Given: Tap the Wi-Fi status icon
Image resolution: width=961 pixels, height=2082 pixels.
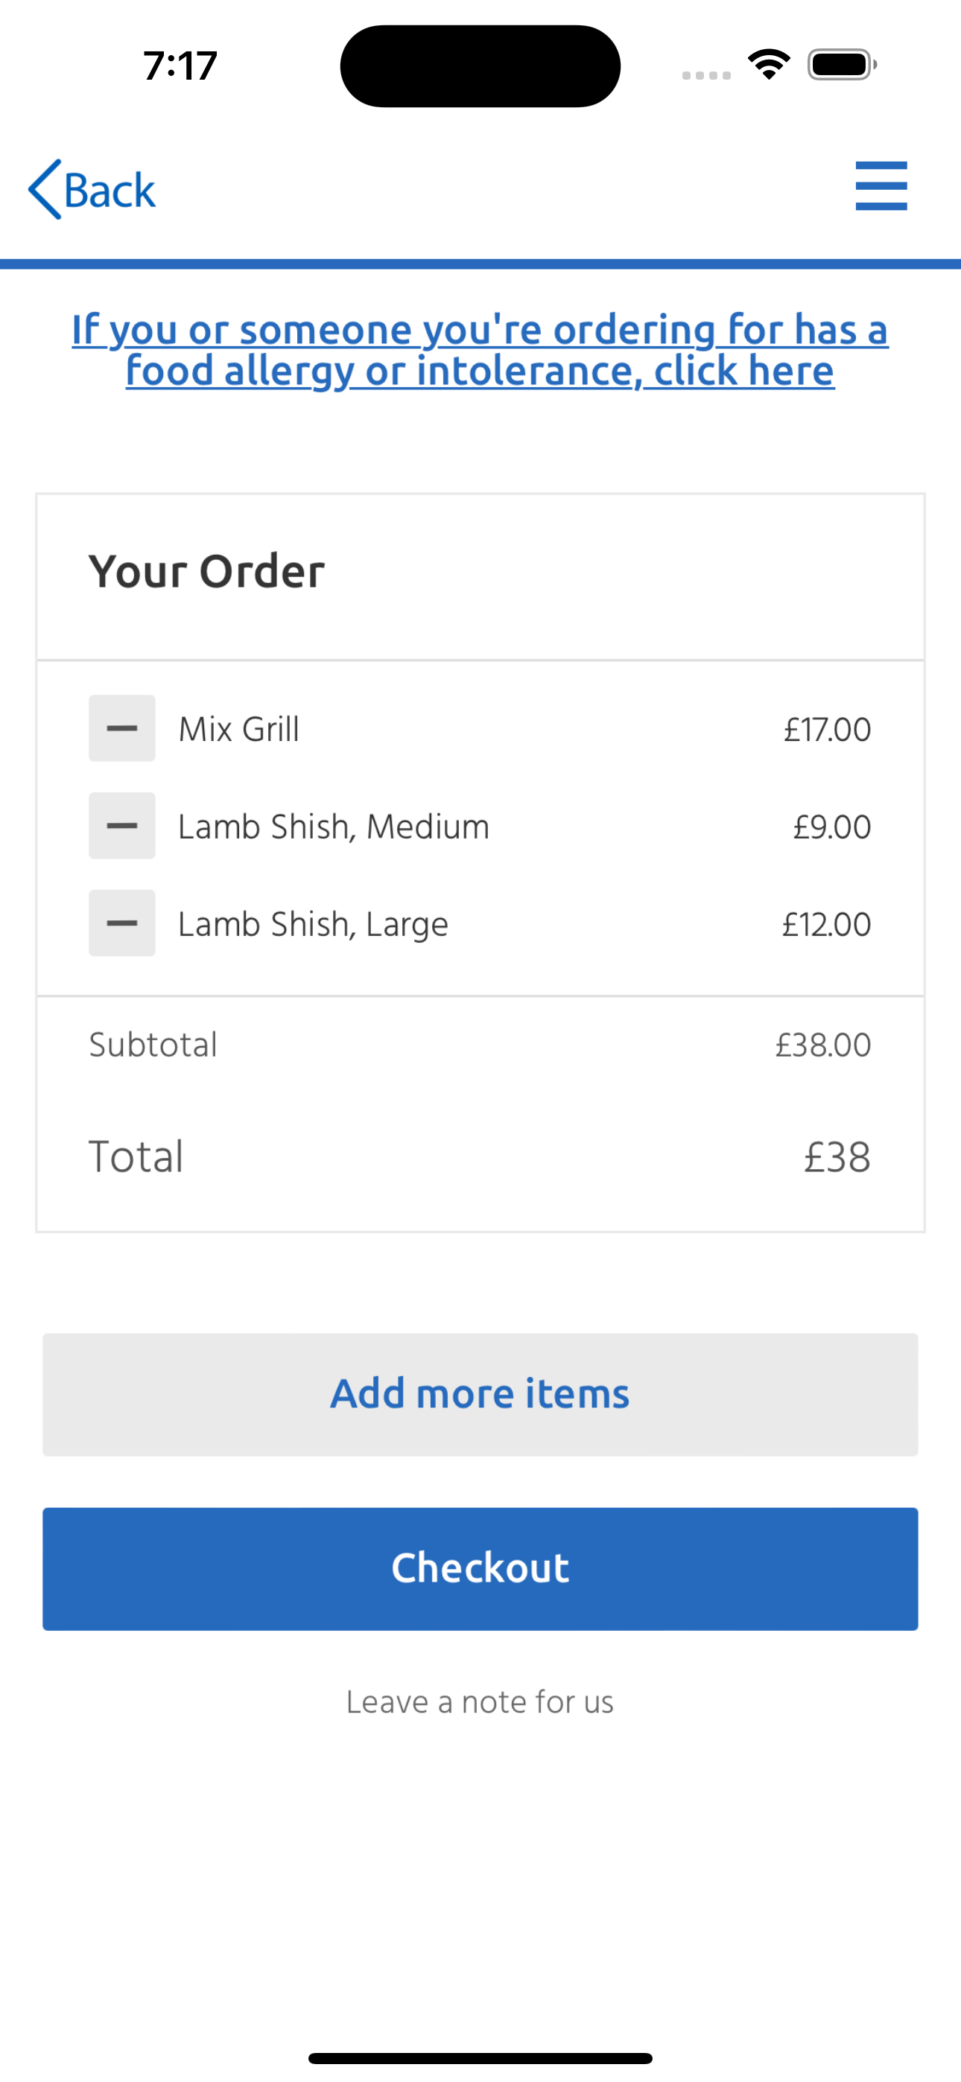Looking at the screenshot, I should pyautogui.click(x=770, y=65).
